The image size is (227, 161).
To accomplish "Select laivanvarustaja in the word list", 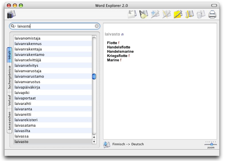I will (x=53, y=71).
